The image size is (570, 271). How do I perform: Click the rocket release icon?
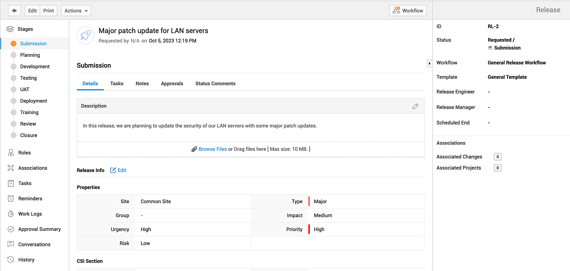coord(85,35)
